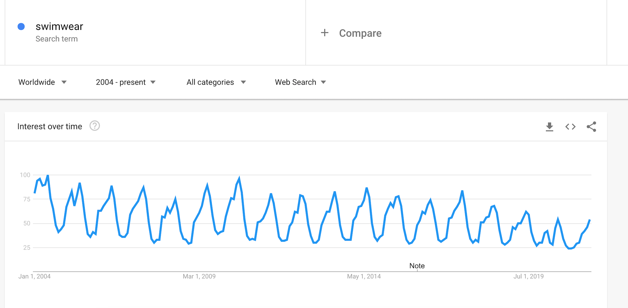628x308 pixels.
Task: Change the Web Search type dropdown
Action: coord(300,82)
